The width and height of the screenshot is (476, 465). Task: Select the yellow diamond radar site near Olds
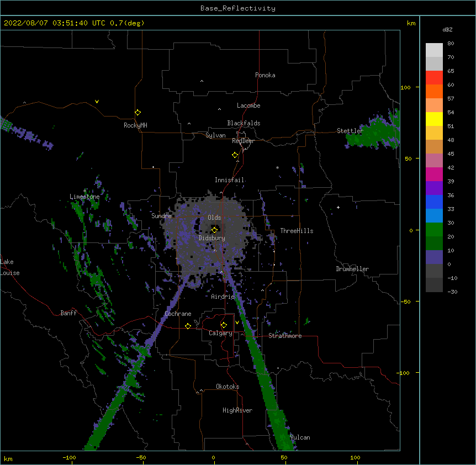coord(214,230)
